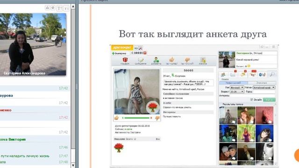The width and height of the screenshot is (299, 168).
Task: Click the 'О себе' section header
Action: coord(188,103)
